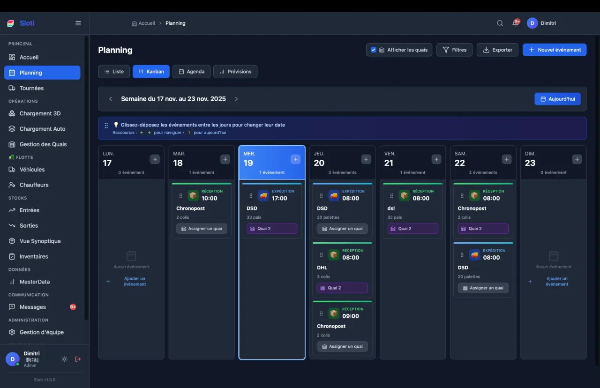This screenshot has height=388, width=600.
Task: Open the Filtres filter options
Action: 454,50
